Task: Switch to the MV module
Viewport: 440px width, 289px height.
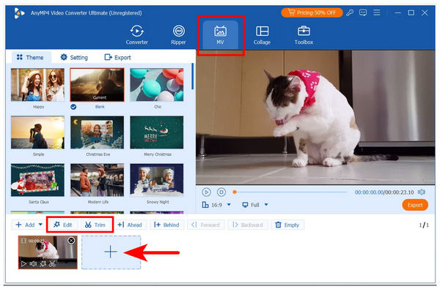Action: coord(220,34)
